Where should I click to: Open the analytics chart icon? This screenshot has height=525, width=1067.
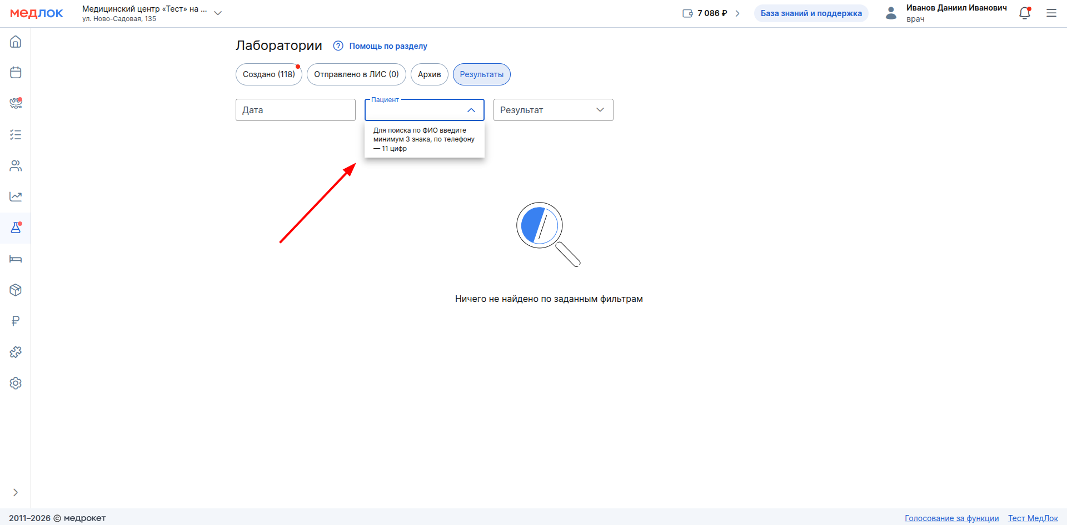pos(16,196)
